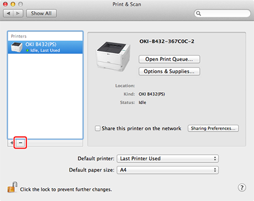Click the back arrow in toolbar
The height and width of the screenshot is (201, 254).
tap(8, 13)
